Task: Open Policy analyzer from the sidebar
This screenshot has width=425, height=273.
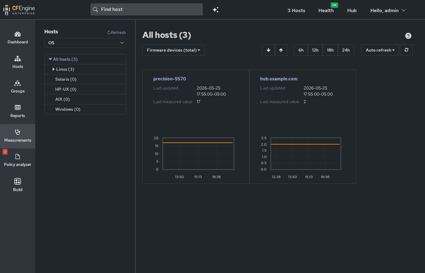Action: point(18,160)
